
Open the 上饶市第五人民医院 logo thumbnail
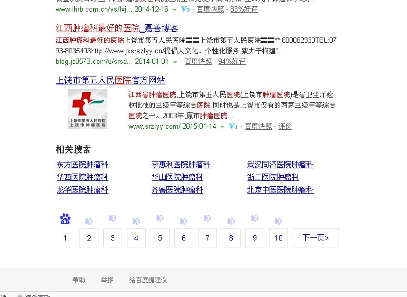tap(87, 109)
